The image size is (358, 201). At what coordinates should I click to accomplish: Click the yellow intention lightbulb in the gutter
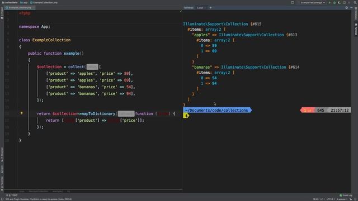pos(21,113)
